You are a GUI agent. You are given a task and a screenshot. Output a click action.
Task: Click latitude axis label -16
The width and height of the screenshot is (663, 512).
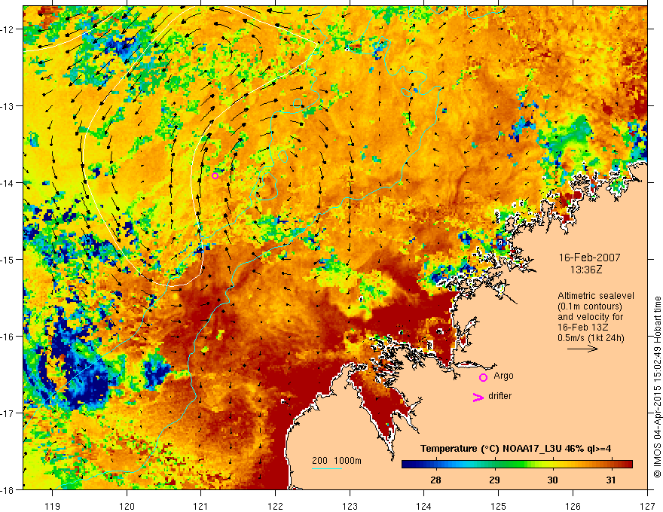point(8,337)
